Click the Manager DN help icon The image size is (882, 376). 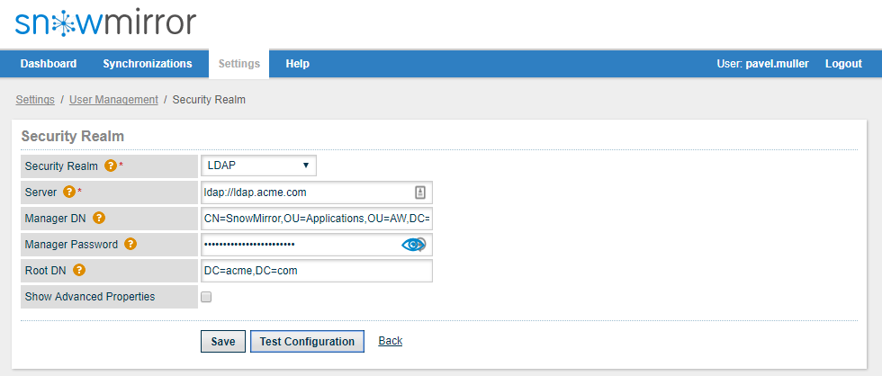[x=99, y=218]
